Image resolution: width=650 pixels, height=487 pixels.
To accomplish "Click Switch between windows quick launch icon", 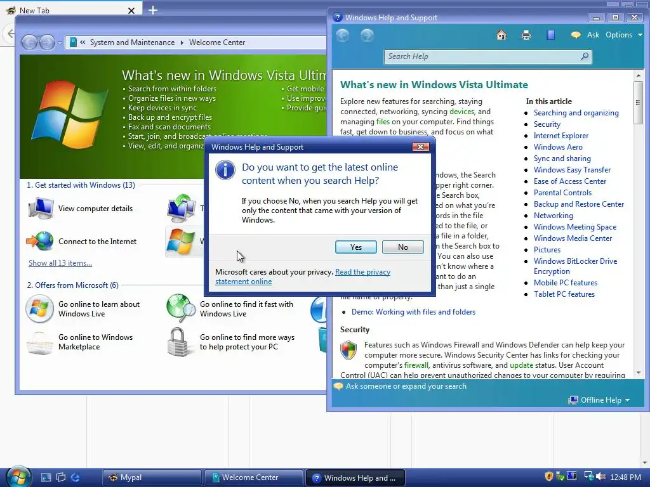I will click(60, 477).
